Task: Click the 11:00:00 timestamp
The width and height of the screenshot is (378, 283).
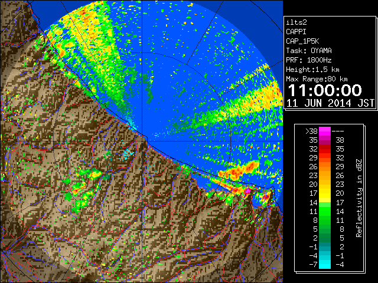Action: pos(325,90)
